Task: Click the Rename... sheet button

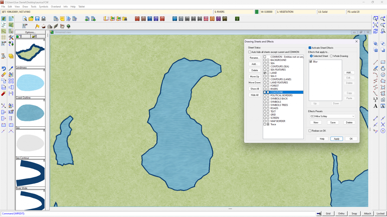Action: [255, 58]
